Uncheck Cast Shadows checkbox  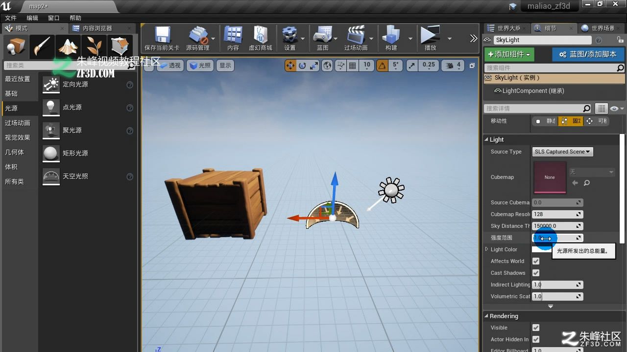point(536,273)
